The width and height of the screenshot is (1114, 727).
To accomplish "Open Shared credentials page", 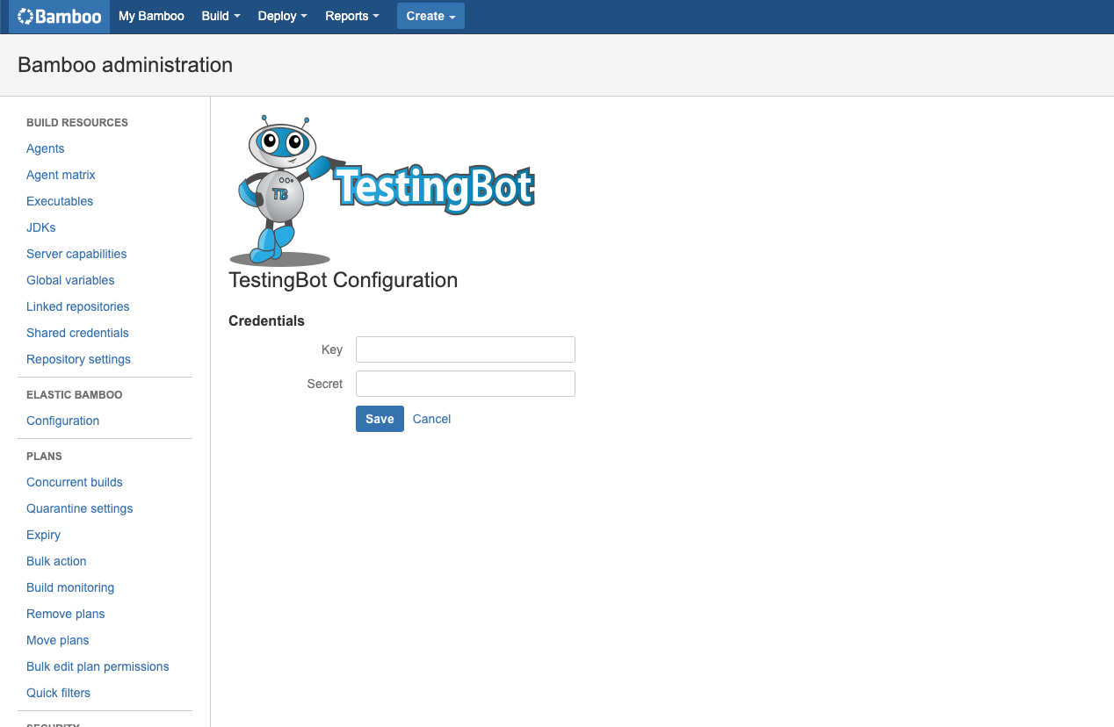I will point(77,333).
